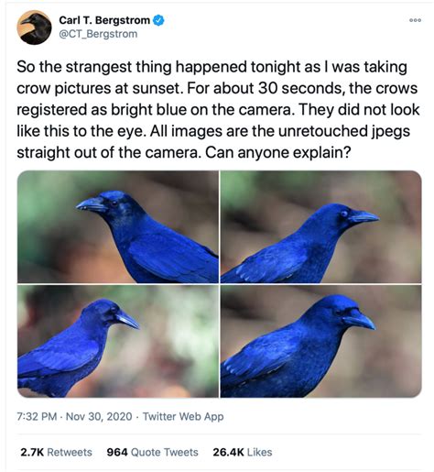
Task: Open the Likes label link
Action: point(259,452)
